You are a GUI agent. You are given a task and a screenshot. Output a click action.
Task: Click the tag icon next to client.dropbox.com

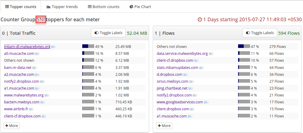[192, 109]
